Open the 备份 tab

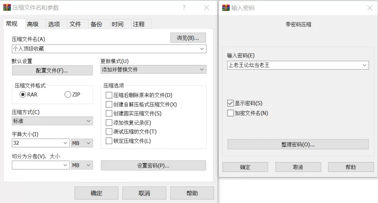96,24
